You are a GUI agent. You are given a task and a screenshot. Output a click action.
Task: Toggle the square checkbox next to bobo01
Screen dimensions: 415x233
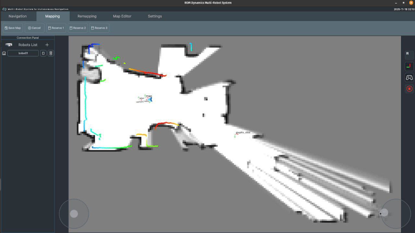43,53
